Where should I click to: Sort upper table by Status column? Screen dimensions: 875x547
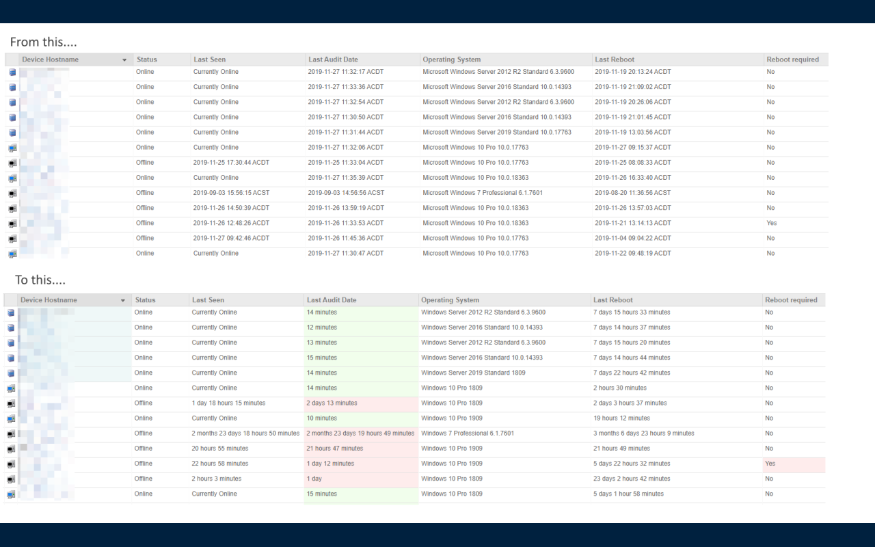[x=146, y=59]
